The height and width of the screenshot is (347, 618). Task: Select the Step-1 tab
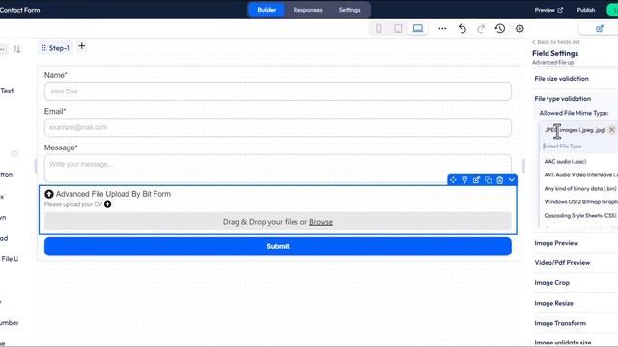[x=55, y=48]
